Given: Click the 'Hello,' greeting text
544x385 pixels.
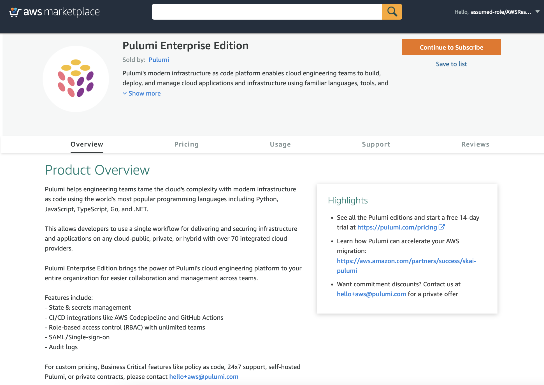Looking at the screenshot, I should 461,12.
